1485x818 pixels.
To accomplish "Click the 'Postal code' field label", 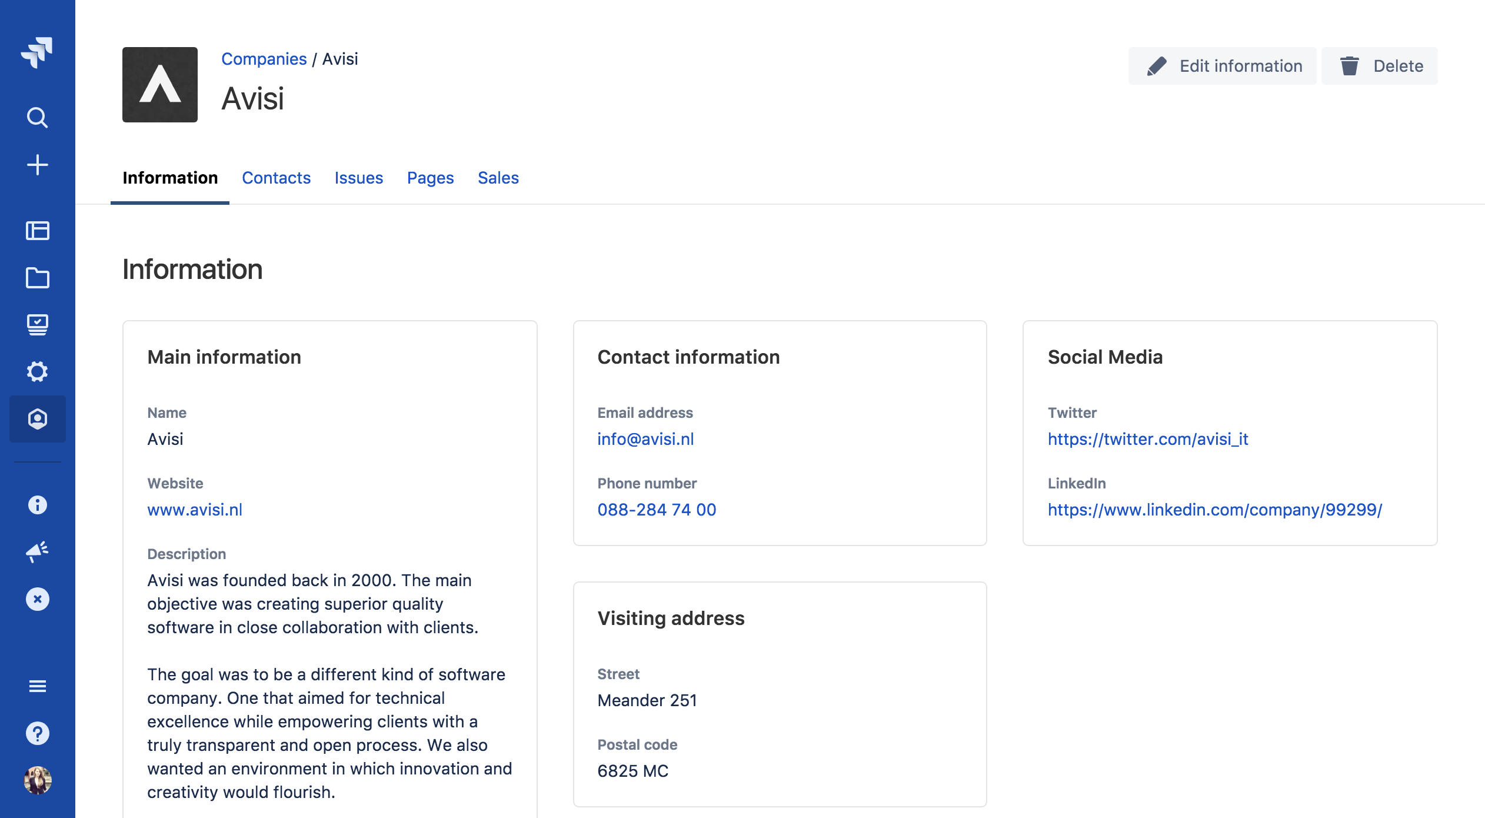I will click(x=637, y=744).
